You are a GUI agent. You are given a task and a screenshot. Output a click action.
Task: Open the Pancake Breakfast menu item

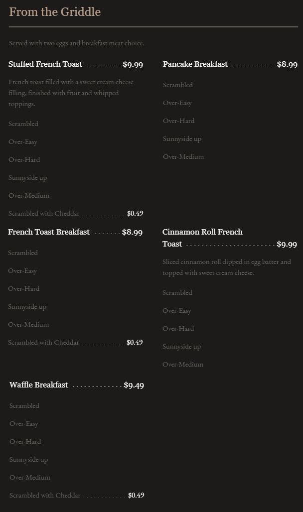(195, 64)
